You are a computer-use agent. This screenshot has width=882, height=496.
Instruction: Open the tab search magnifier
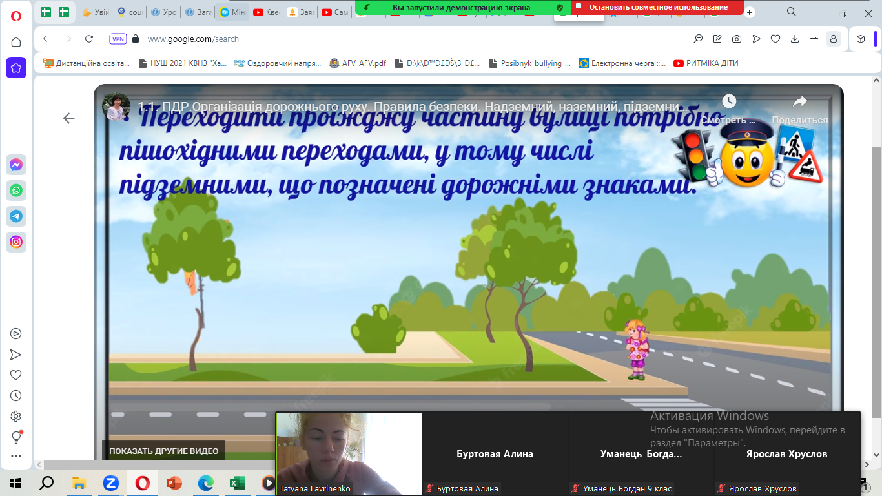[x=792, y=12]
